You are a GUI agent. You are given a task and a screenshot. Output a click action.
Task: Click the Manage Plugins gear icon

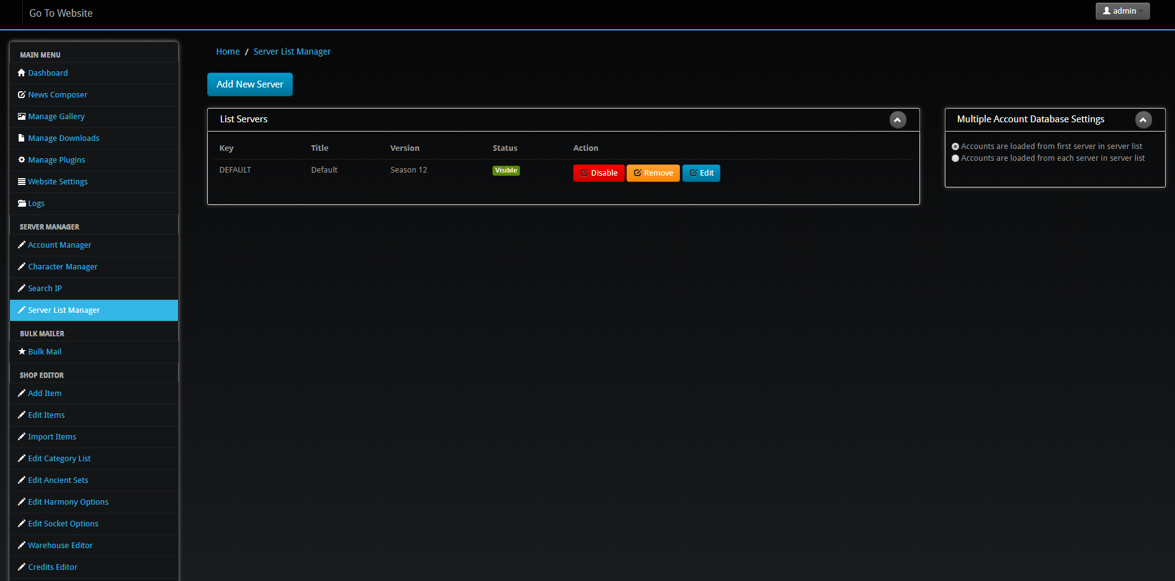[x=22, y=160]
